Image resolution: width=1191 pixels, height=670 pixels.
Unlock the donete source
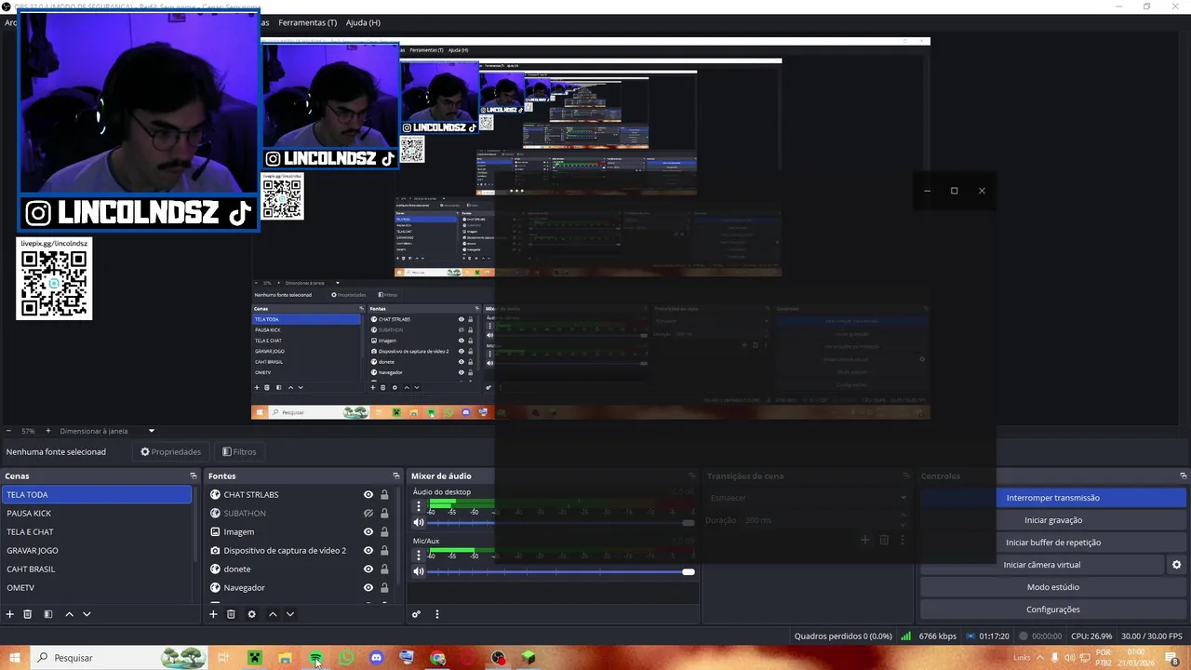pos(384,569)
